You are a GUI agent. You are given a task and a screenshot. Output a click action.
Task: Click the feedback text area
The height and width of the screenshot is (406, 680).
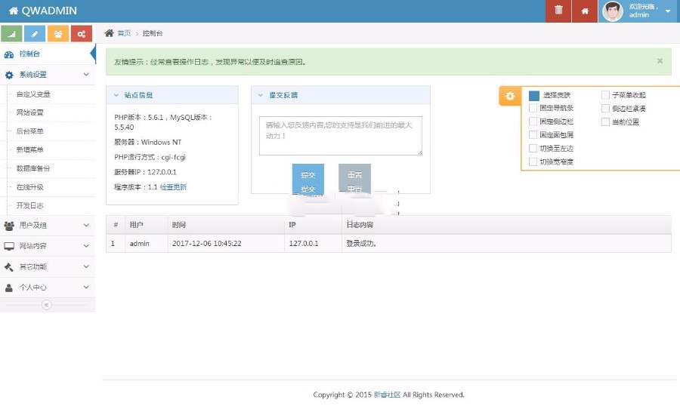pos(341,136)
